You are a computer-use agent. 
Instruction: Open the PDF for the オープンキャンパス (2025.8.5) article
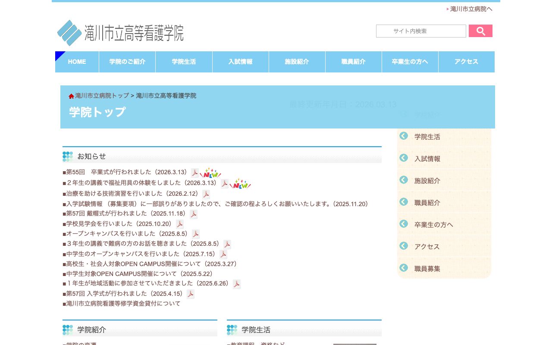coord(196,234)
